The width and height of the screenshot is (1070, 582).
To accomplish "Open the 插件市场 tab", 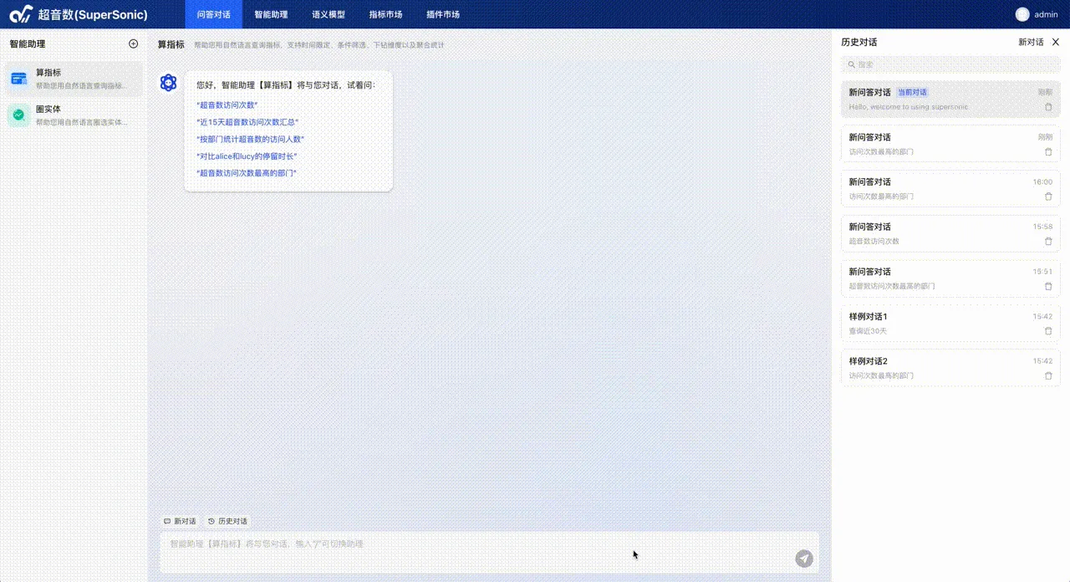I will click(x=442, y=14).
